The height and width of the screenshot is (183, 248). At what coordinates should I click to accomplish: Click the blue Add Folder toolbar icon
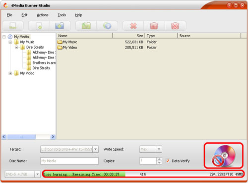click(x=60, y=26)
